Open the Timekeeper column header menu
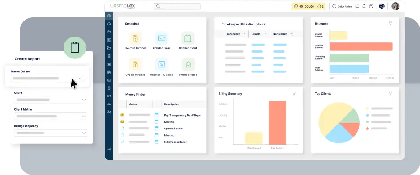 [x=235, y=34]
